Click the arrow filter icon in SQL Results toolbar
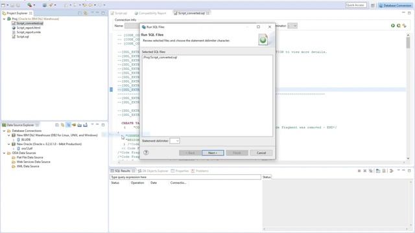The width and height of the screenshot is (415, 233). (x=392, y=171)
